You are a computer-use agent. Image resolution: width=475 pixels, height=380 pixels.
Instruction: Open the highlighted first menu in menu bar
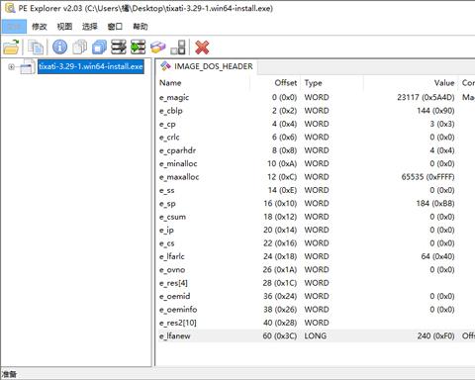pyautogui.click(x=14, y=27)
